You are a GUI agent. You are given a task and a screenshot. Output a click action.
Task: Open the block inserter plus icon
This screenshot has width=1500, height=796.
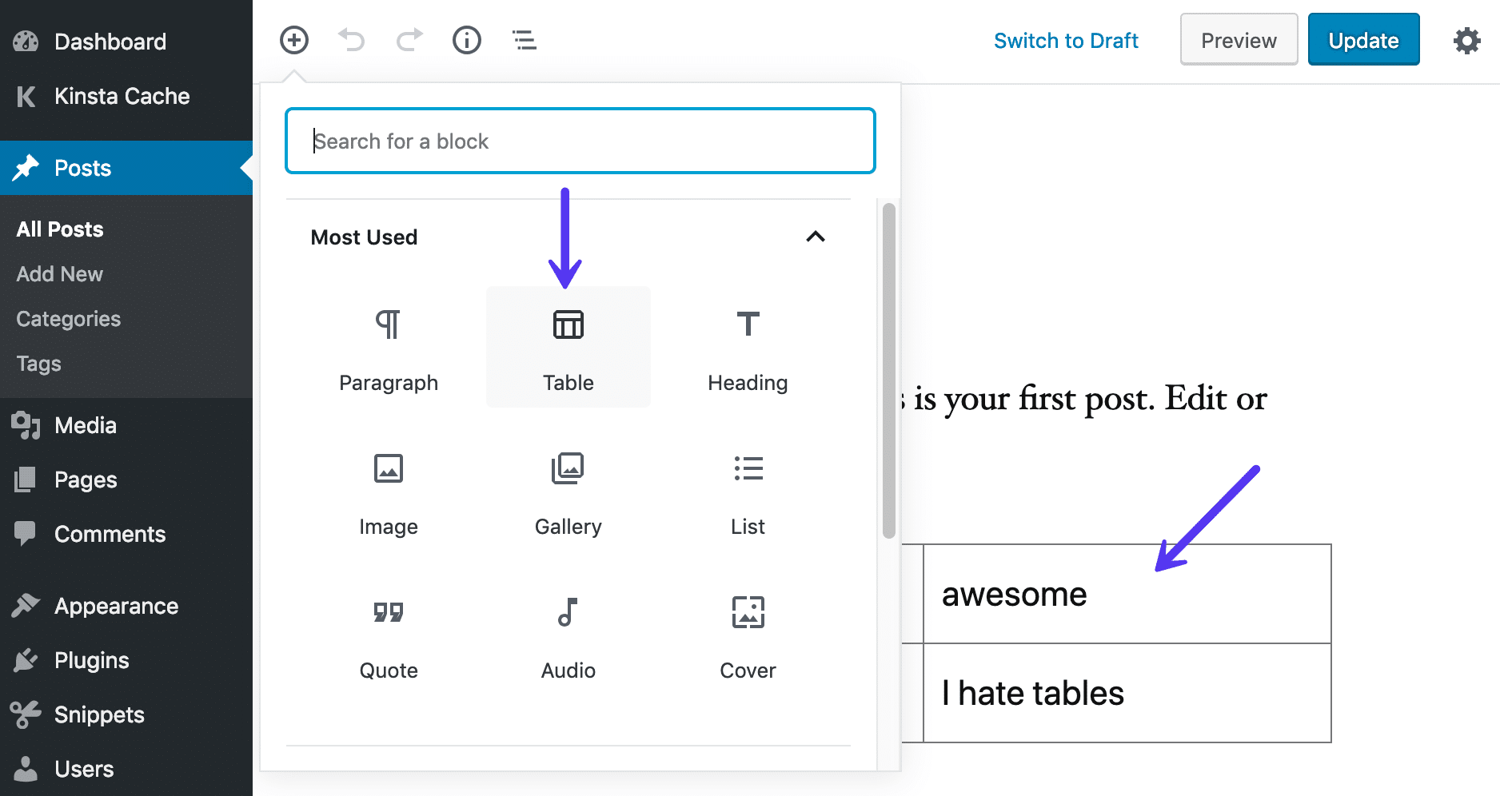point(293,40)
